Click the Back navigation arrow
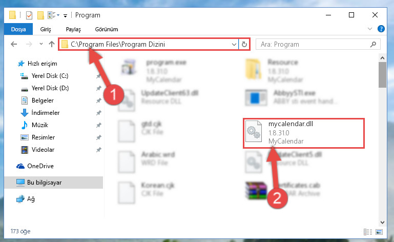 tap(14, 44)
